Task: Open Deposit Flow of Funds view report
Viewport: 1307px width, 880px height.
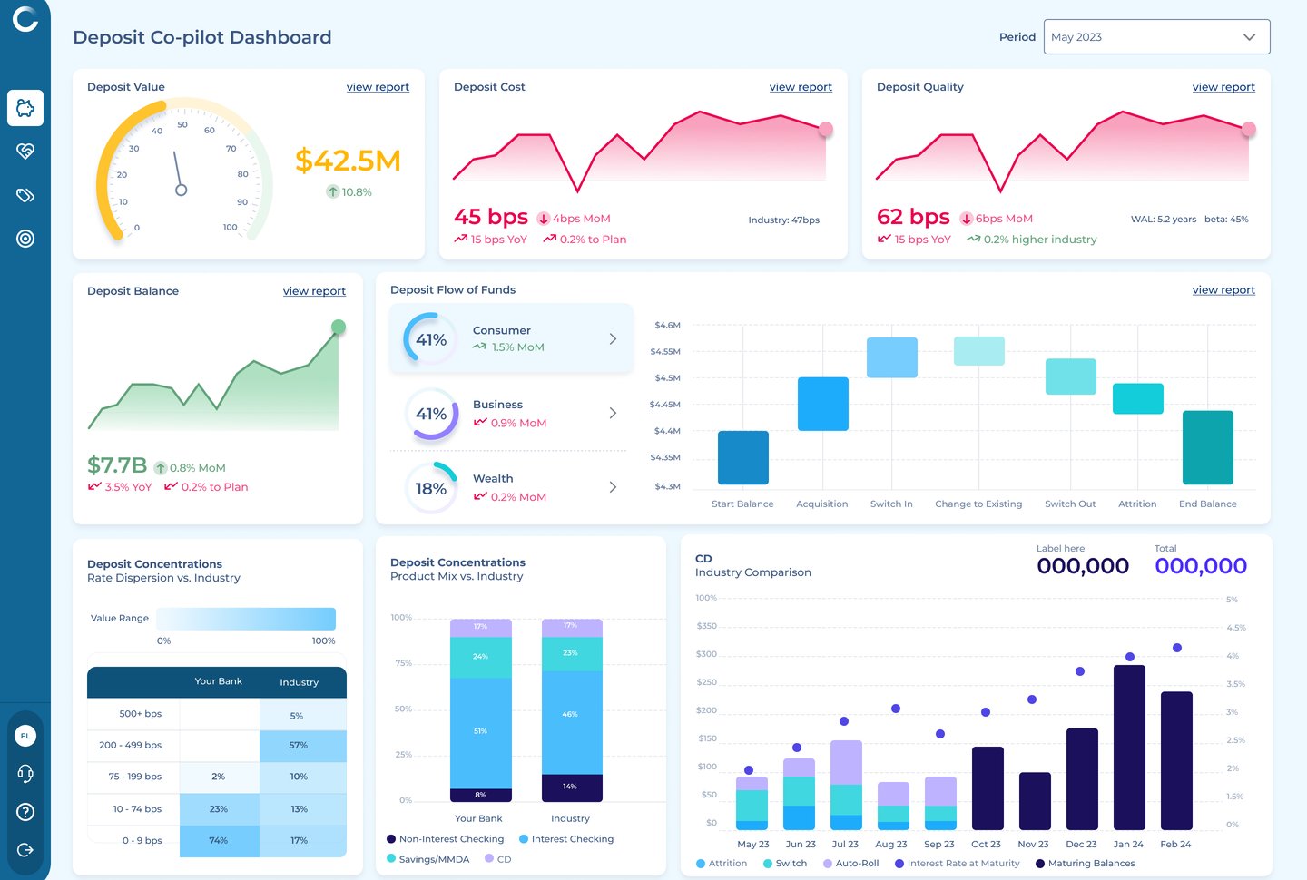Action: point(1223,290)
